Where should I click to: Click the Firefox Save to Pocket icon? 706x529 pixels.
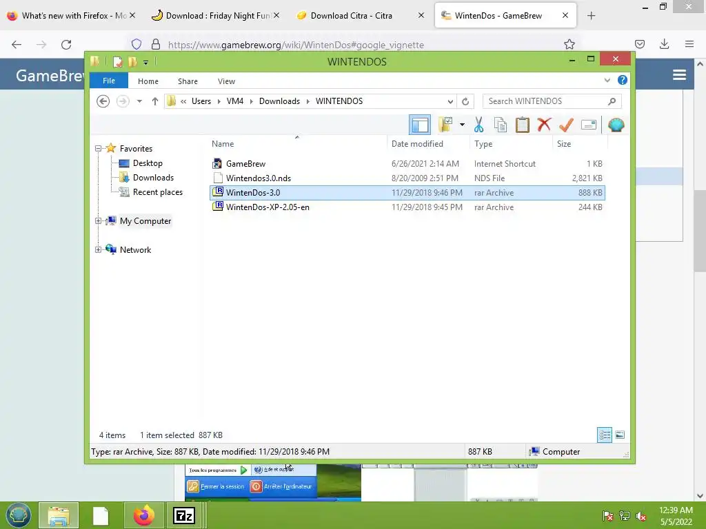[x=640, y=44]
